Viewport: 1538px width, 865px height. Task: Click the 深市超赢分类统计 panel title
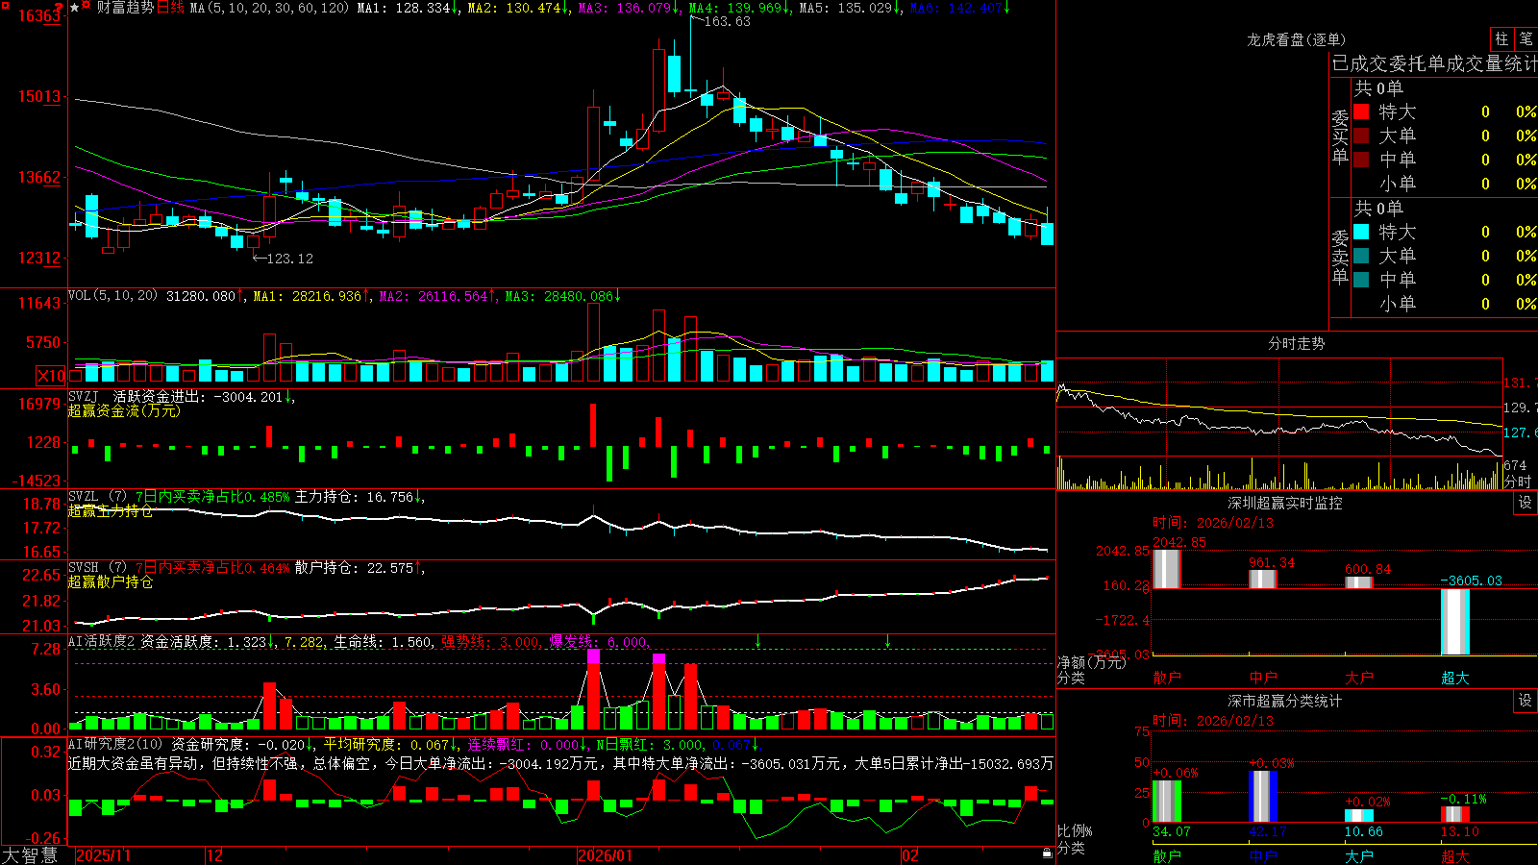[1284, 701]
